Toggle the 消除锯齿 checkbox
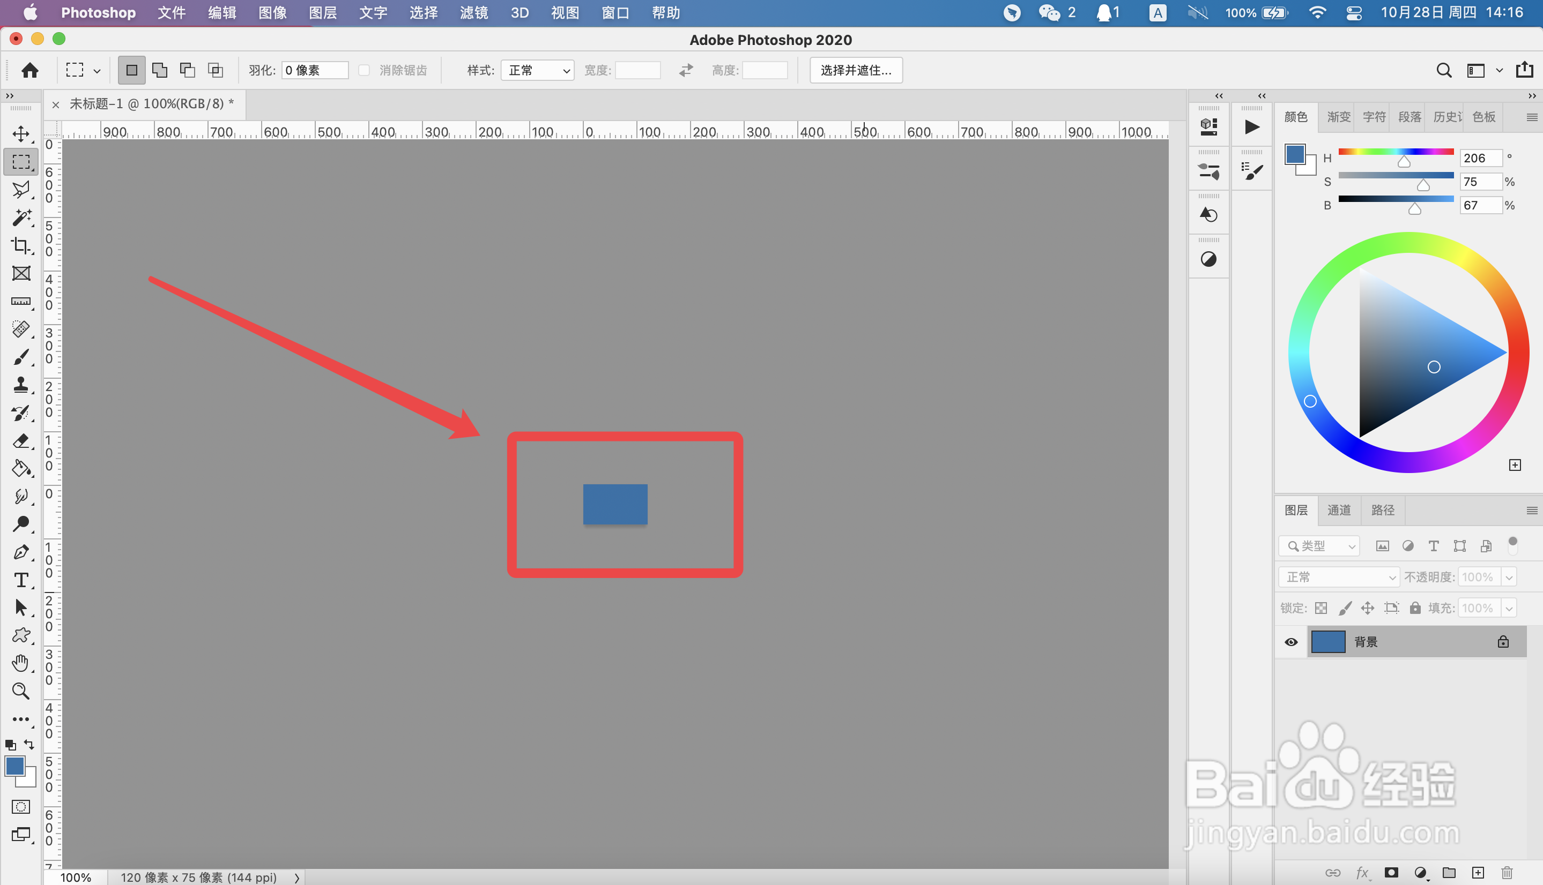 click(x=364, y=71)
